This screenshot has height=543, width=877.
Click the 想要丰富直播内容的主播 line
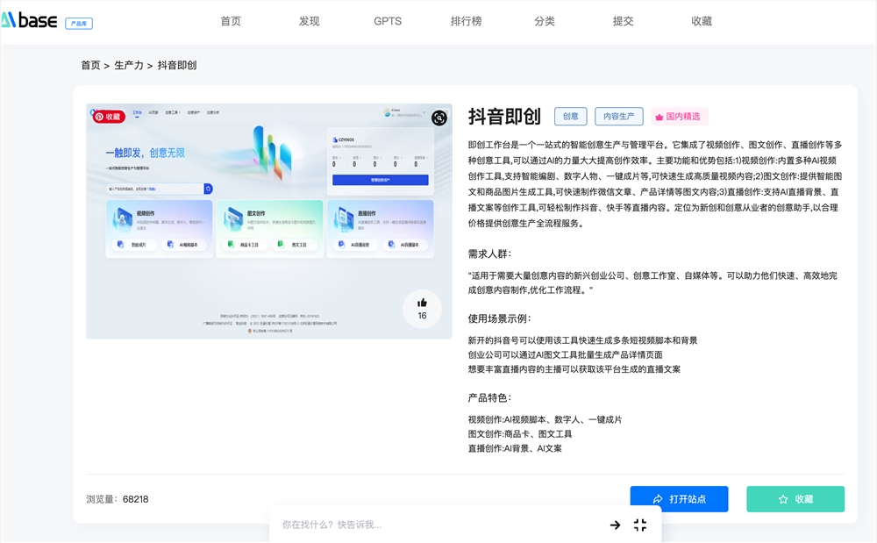tap(574, 369)
